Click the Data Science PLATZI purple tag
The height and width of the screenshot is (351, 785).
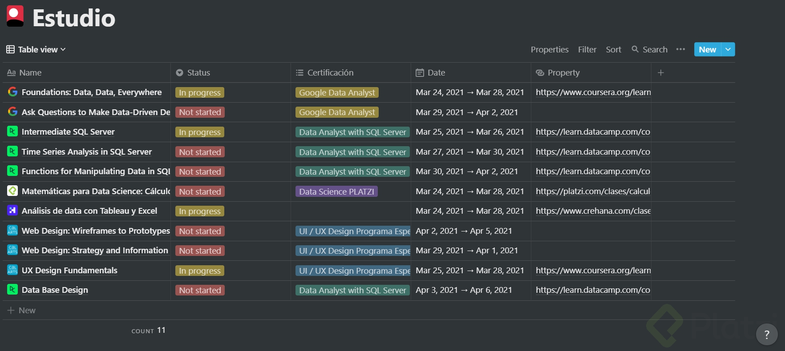(336, 191)
